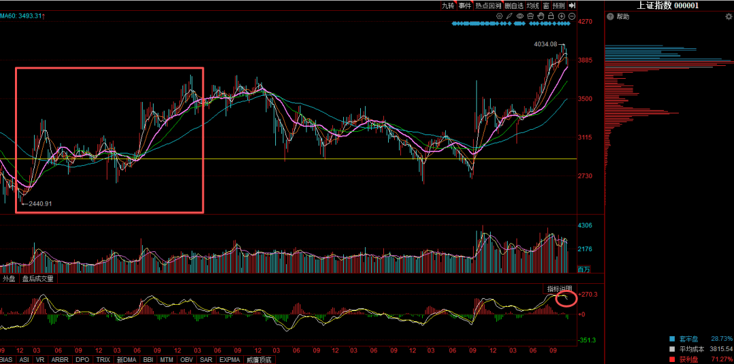Collapse side panel with the arrow icon

pyautogui.click(x=572, y=5)
